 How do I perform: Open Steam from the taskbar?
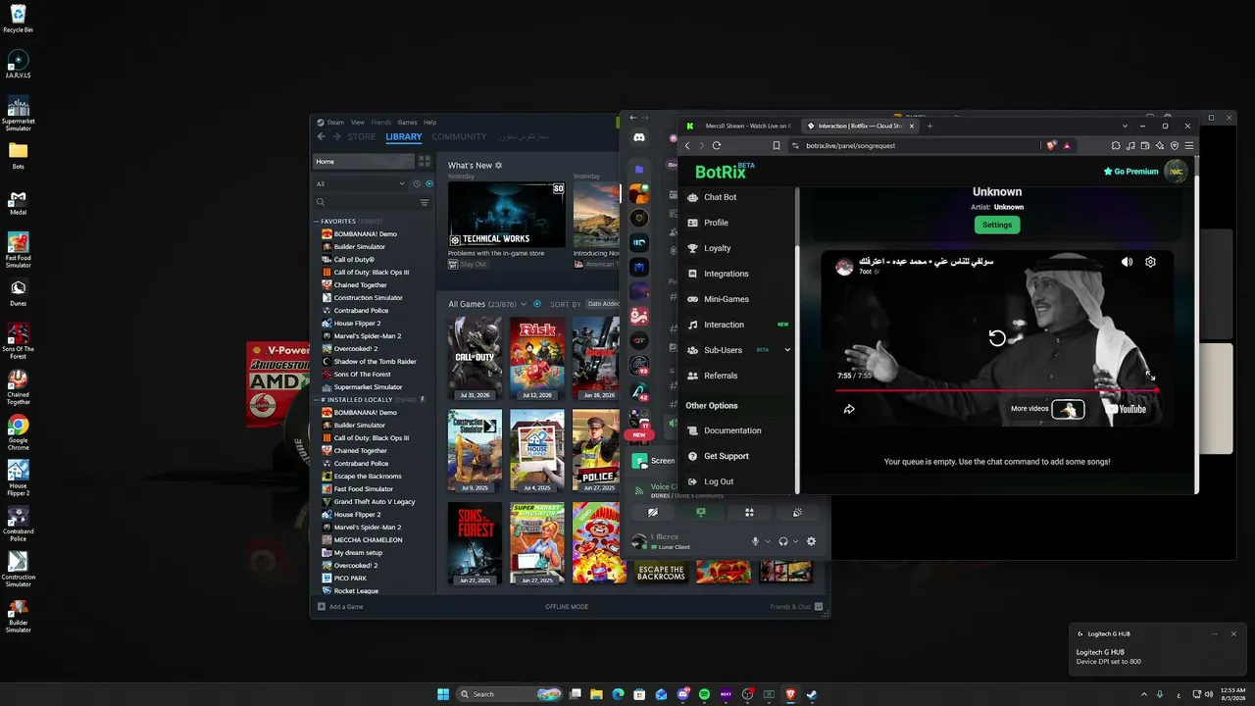pyautogui.click(x=812, y=694)
